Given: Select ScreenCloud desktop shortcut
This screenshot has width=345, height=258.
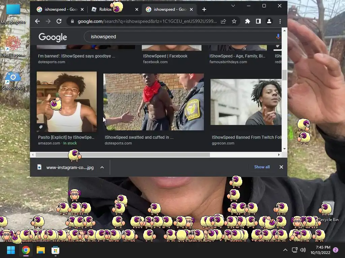Looking at the screenshot, I should [13, 81].
